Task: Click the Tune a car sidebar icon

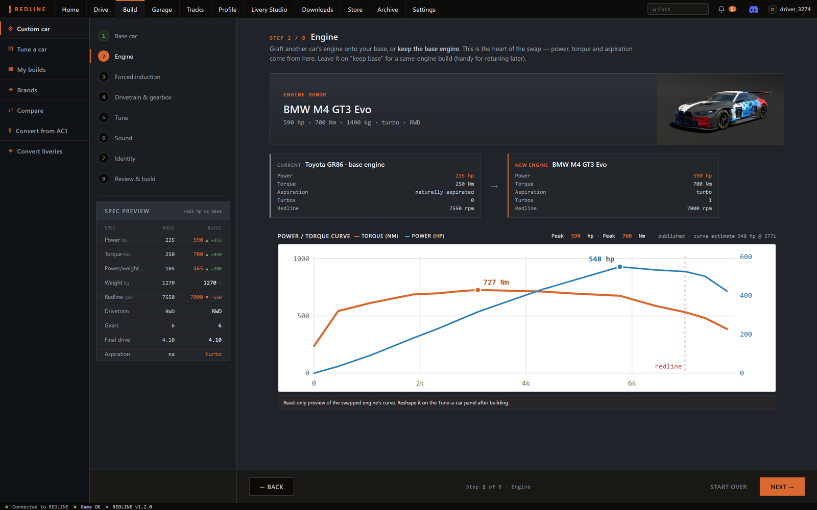Action: click(x=11, y=49)
